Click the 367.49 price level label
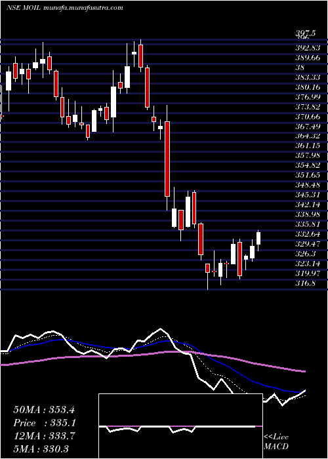 [x=308, y=126]
